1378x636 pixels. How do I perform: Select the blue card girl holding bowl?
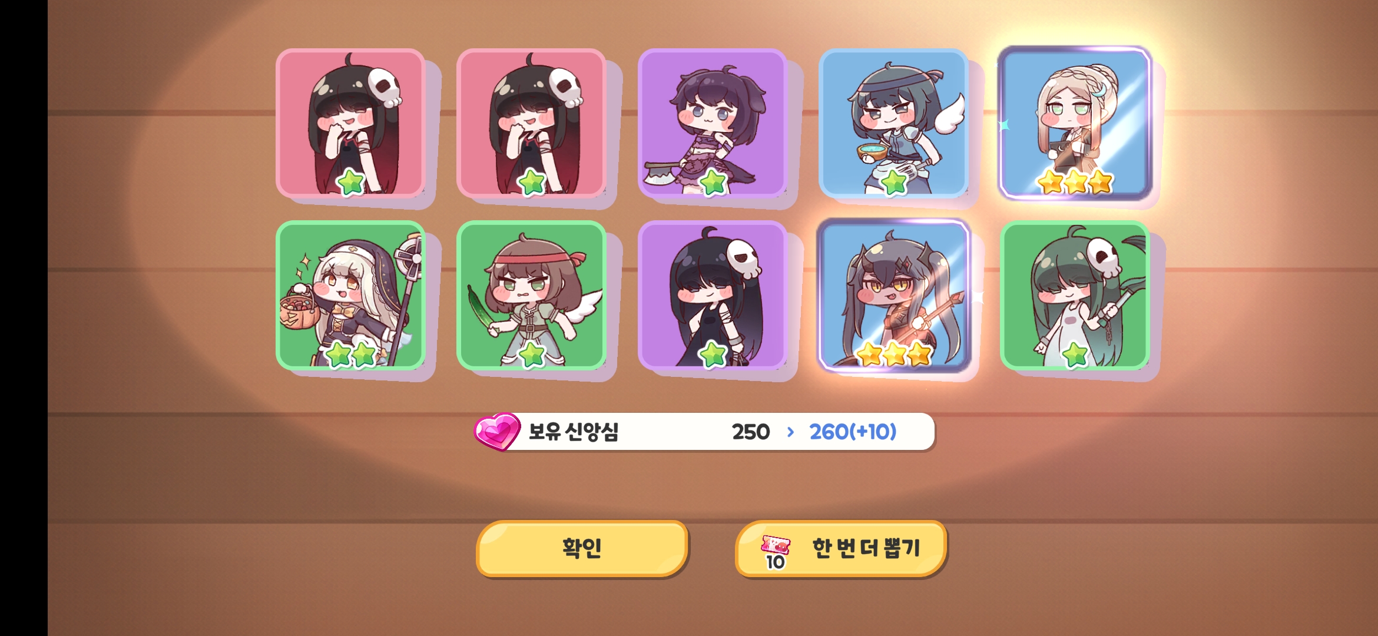pyautogui.click(x=893, y=122)
